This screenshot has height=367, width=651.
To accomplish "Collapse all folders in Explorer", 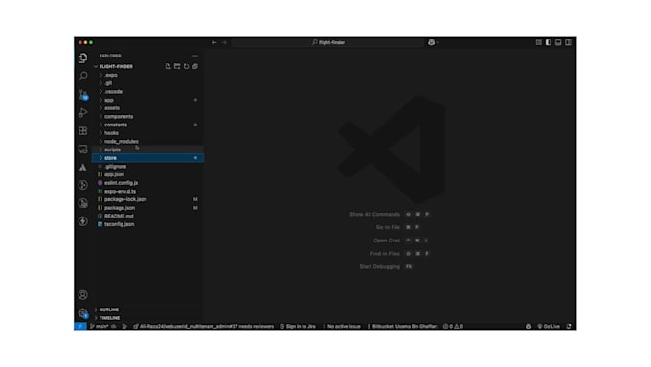I will (195, 66).
